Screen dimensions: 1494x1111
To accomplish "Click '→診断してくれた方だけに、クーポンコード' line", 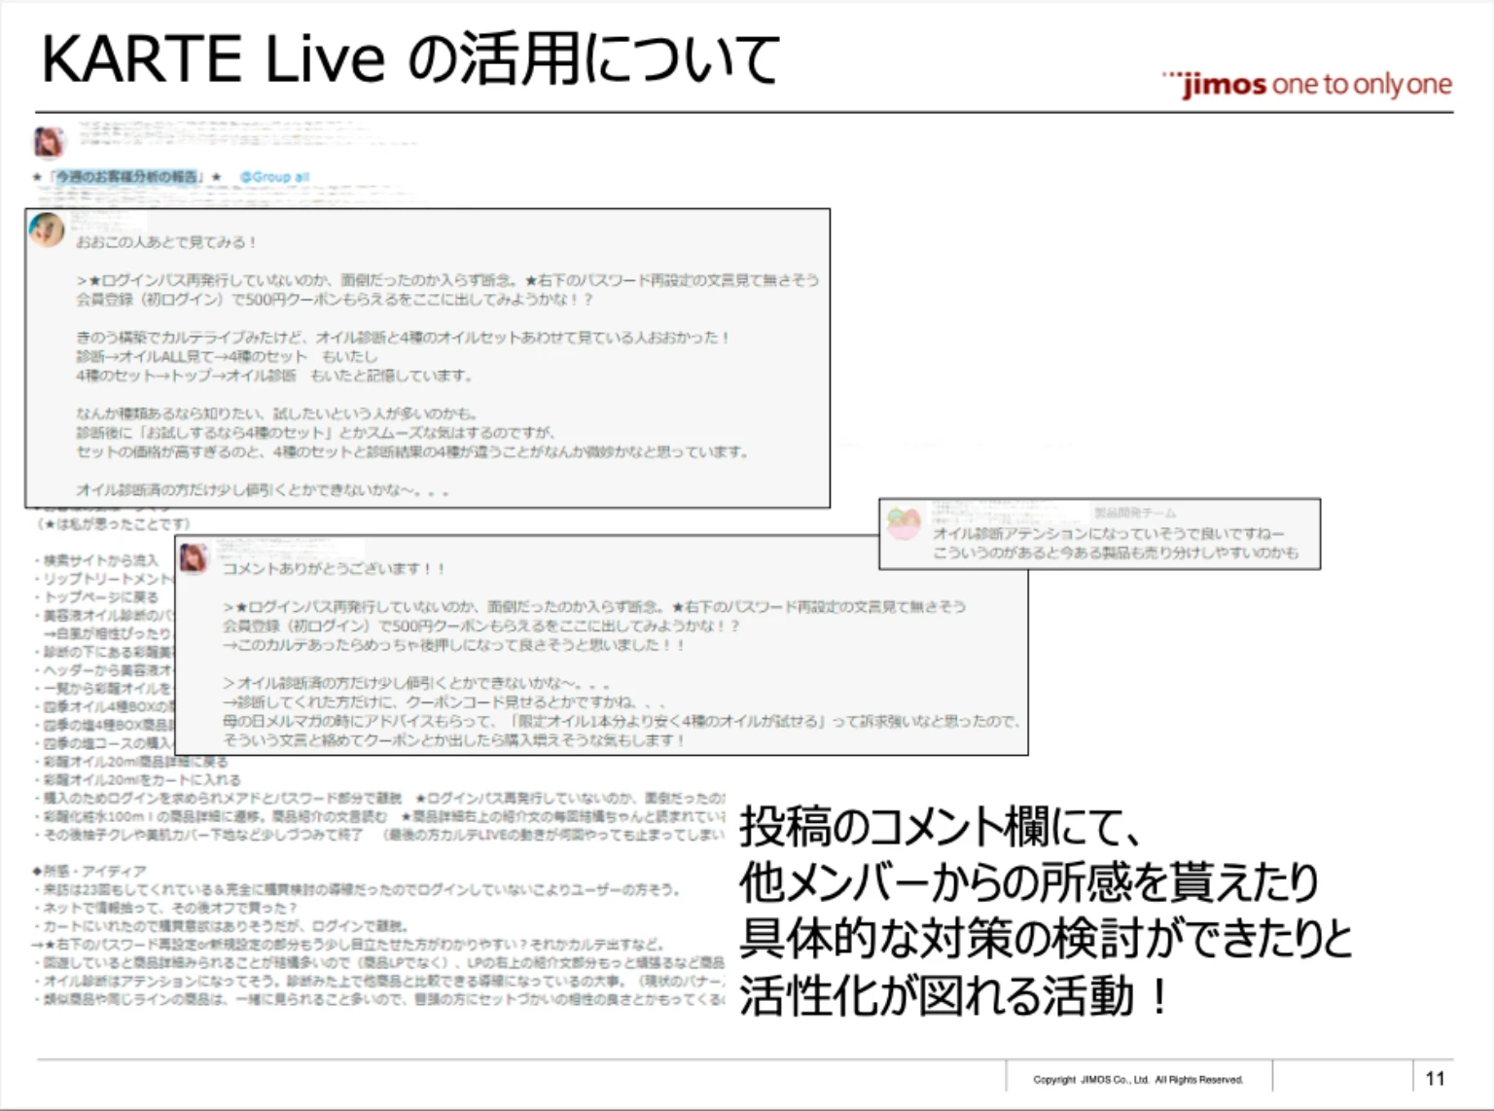I will tap(444, 701).
